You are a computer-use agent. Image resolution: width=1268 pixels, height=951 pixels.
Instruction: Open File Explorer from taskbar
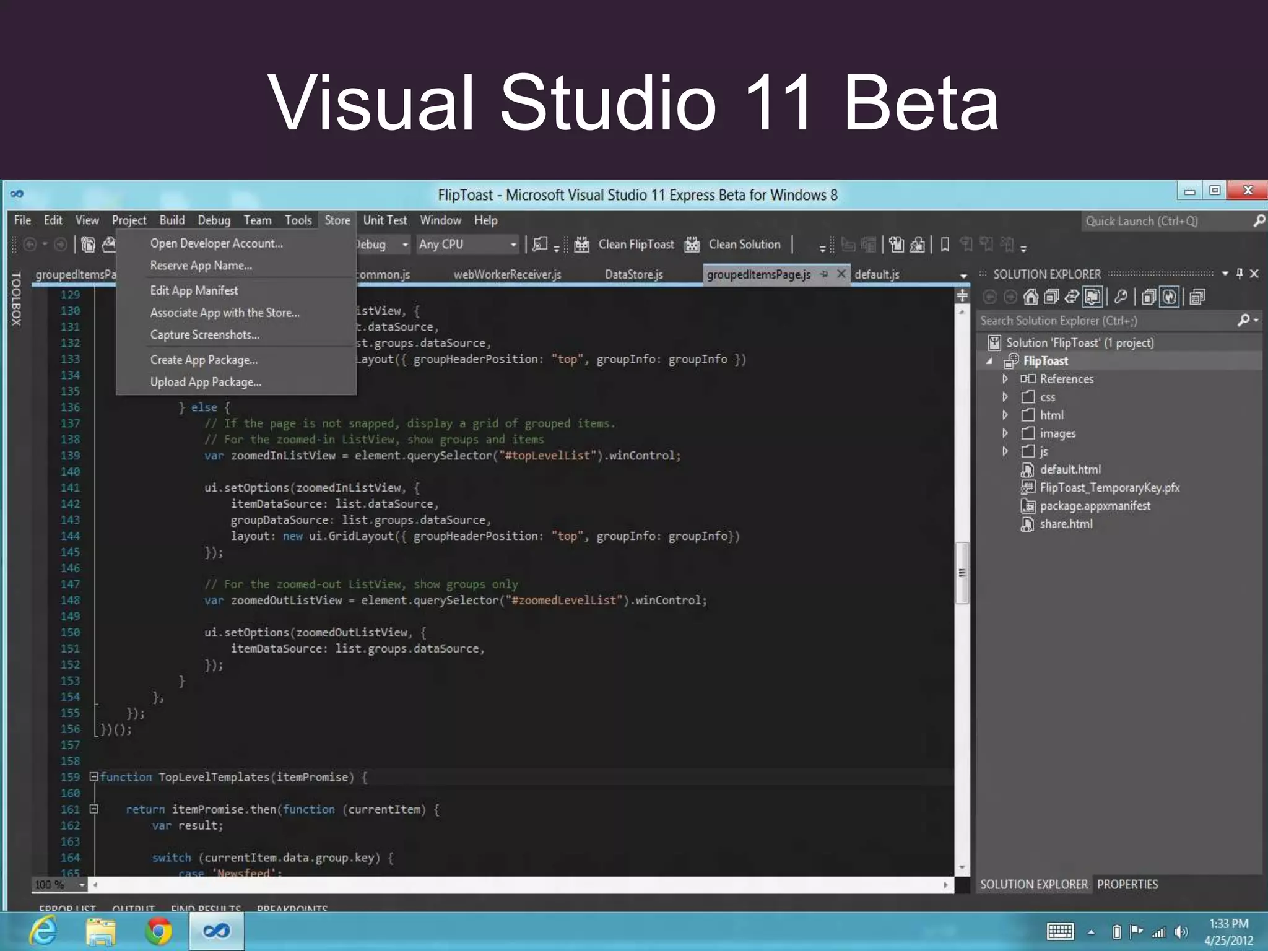(x=101, y=931)
